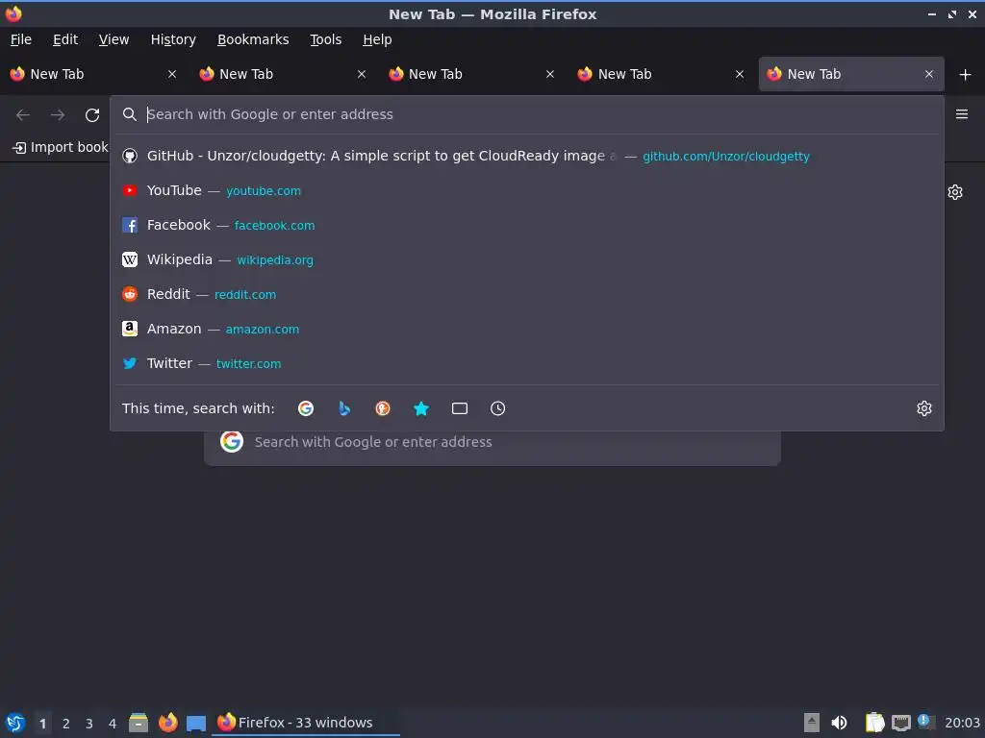Click the removable media eject tray icon

812,723
